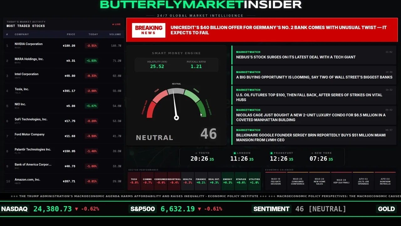Click the Tokyo clock 20:26
401x226 pixels.
[202, 159]
